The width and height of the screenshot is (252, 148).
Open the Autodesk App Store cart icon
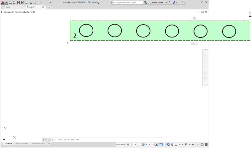170,3
